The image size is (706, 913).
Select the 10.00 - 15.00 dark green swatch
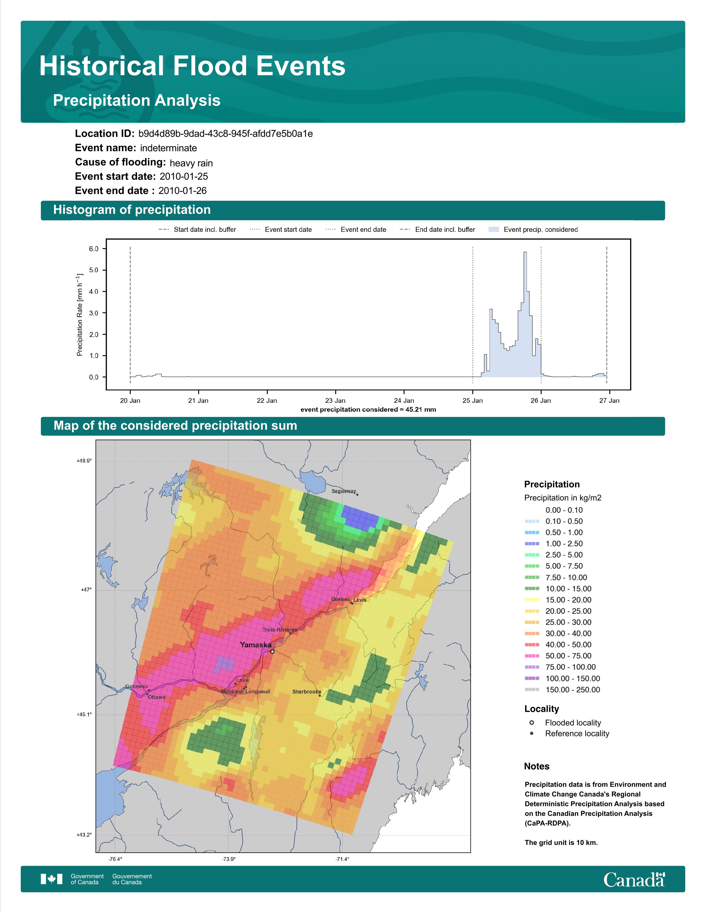pyautogui.click(x=532, y=588)
